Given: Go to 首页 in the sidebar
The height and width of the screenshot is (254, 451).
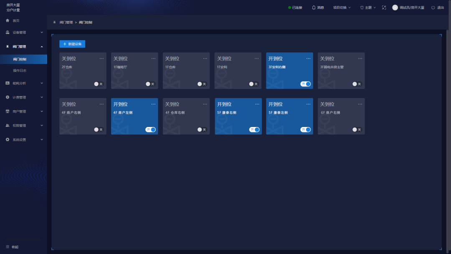Looking at the screenshot, I should point(16,21).
